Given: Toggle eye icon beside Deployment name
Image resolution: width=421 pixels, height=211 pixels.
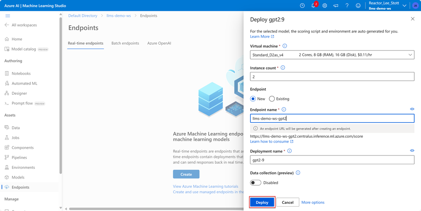Looking at the screenshot, I should pyautogui.click(x=412, y=151).
